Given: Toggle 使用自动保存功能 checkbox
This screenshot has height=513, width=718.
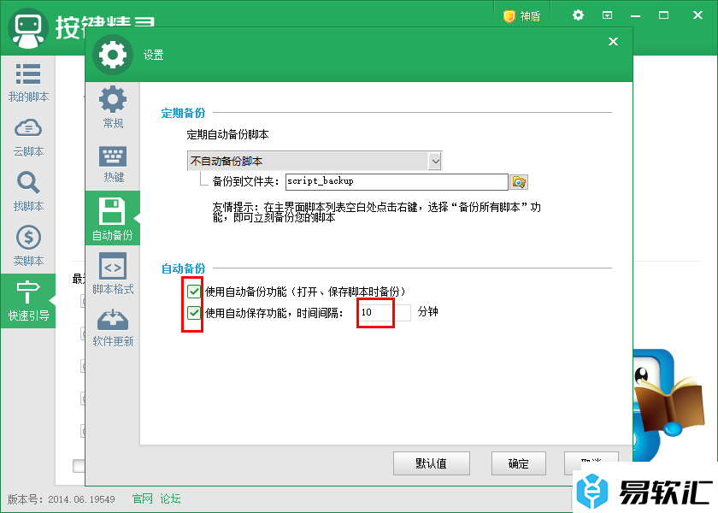Looking at the screenshot, I should tap(195, 313).
